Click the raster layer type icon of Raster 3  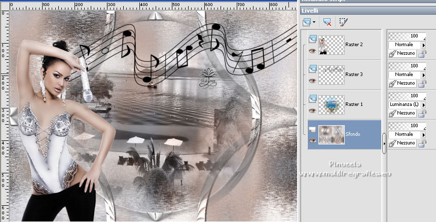point(312,68)
